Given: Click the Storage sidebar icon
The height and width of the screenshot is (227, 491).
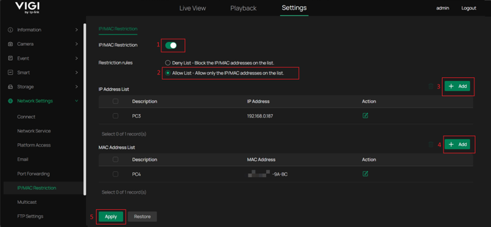Looking at the screenshot, I should tap(10, 87).
